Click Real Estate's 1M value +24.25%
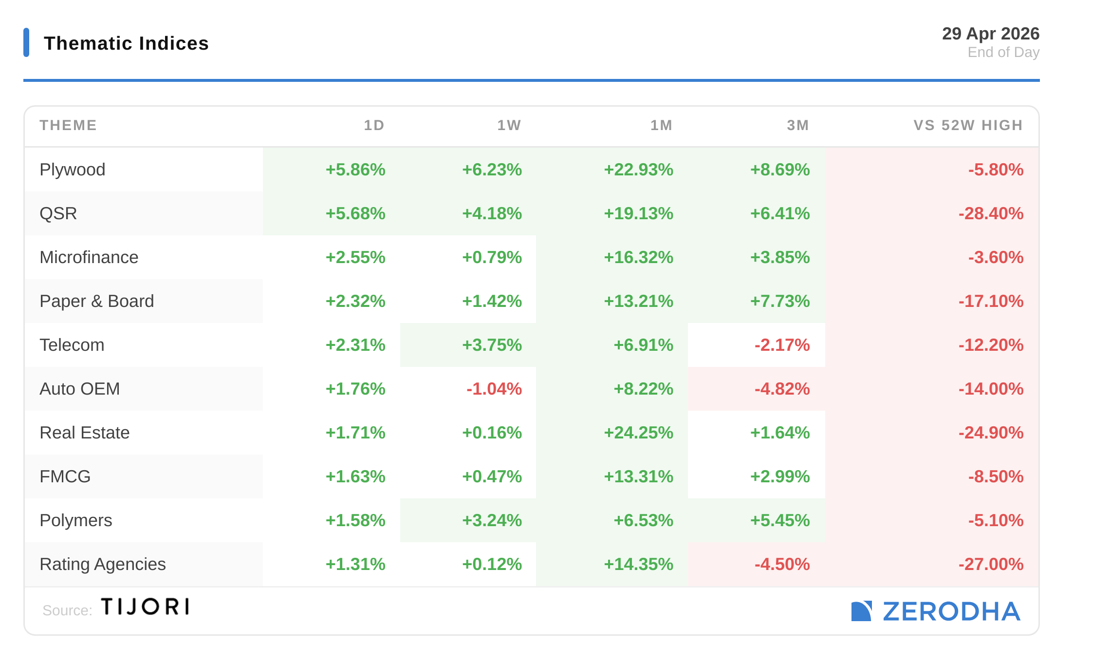Viewport: 1110px width, 665px height. tap(638, 433)
